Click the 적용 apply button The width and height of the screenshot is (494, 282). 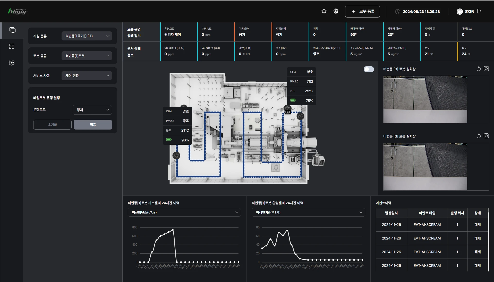[x=93, y=125]
